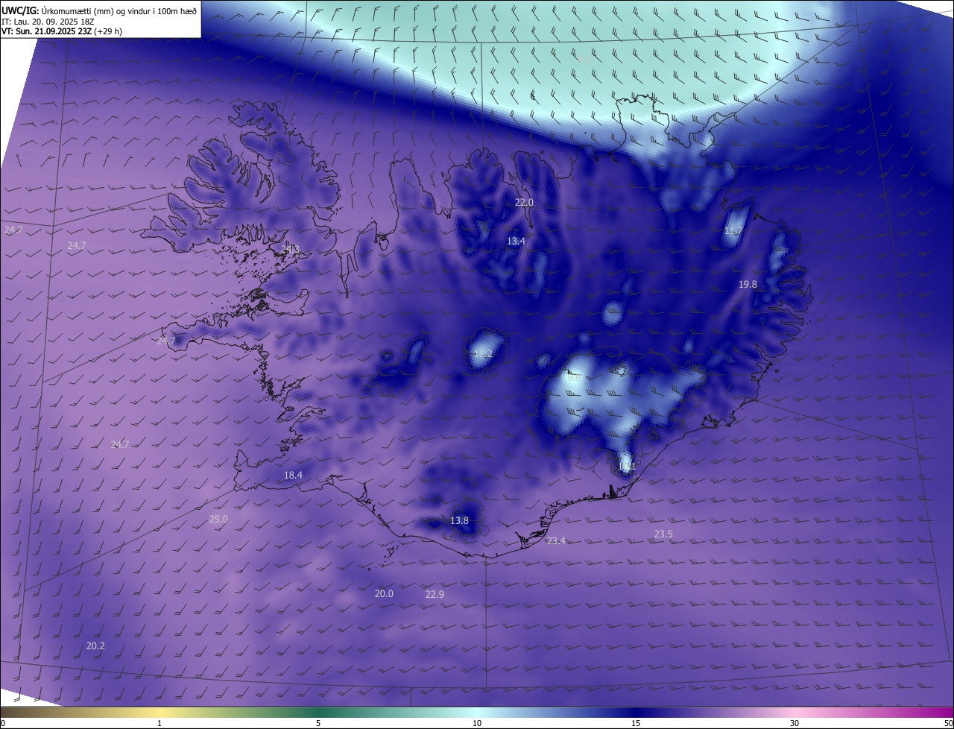954x729 pixels.
Task: Click the 13.8 value on the map
Action: 459,521
